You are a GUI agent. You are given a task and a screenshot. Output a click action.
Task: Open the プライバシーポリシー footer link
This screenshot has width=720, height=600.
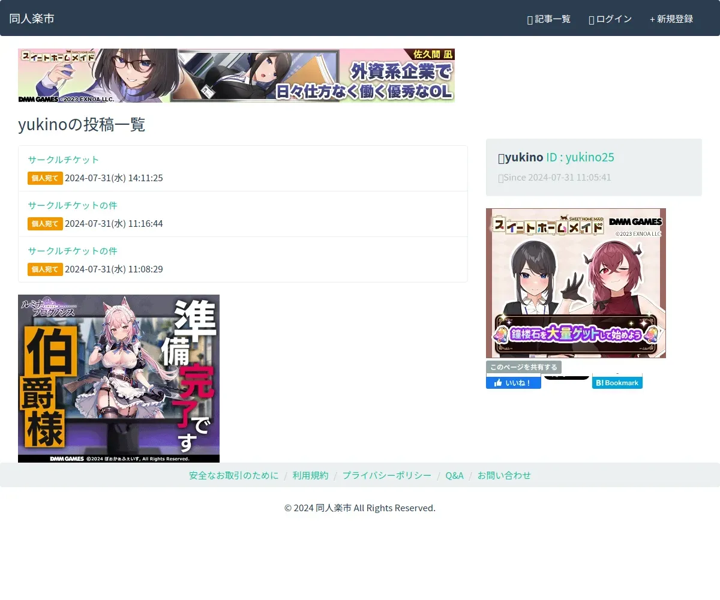(x=387, y=475)
